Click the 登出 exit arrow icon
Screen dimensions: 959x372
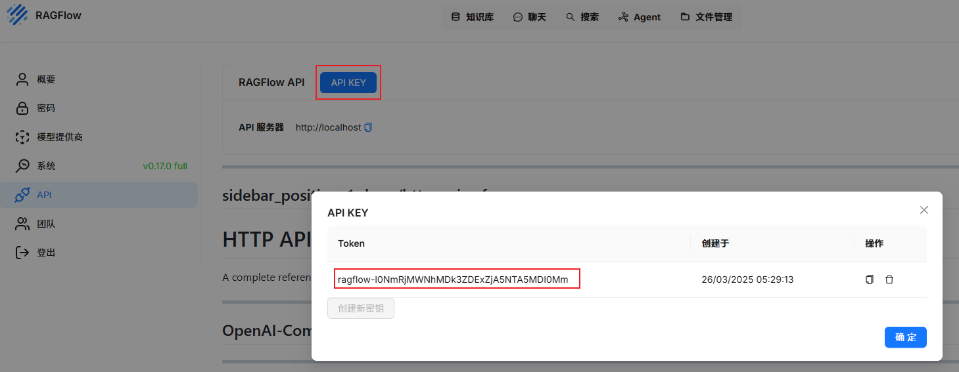[23, 253]
